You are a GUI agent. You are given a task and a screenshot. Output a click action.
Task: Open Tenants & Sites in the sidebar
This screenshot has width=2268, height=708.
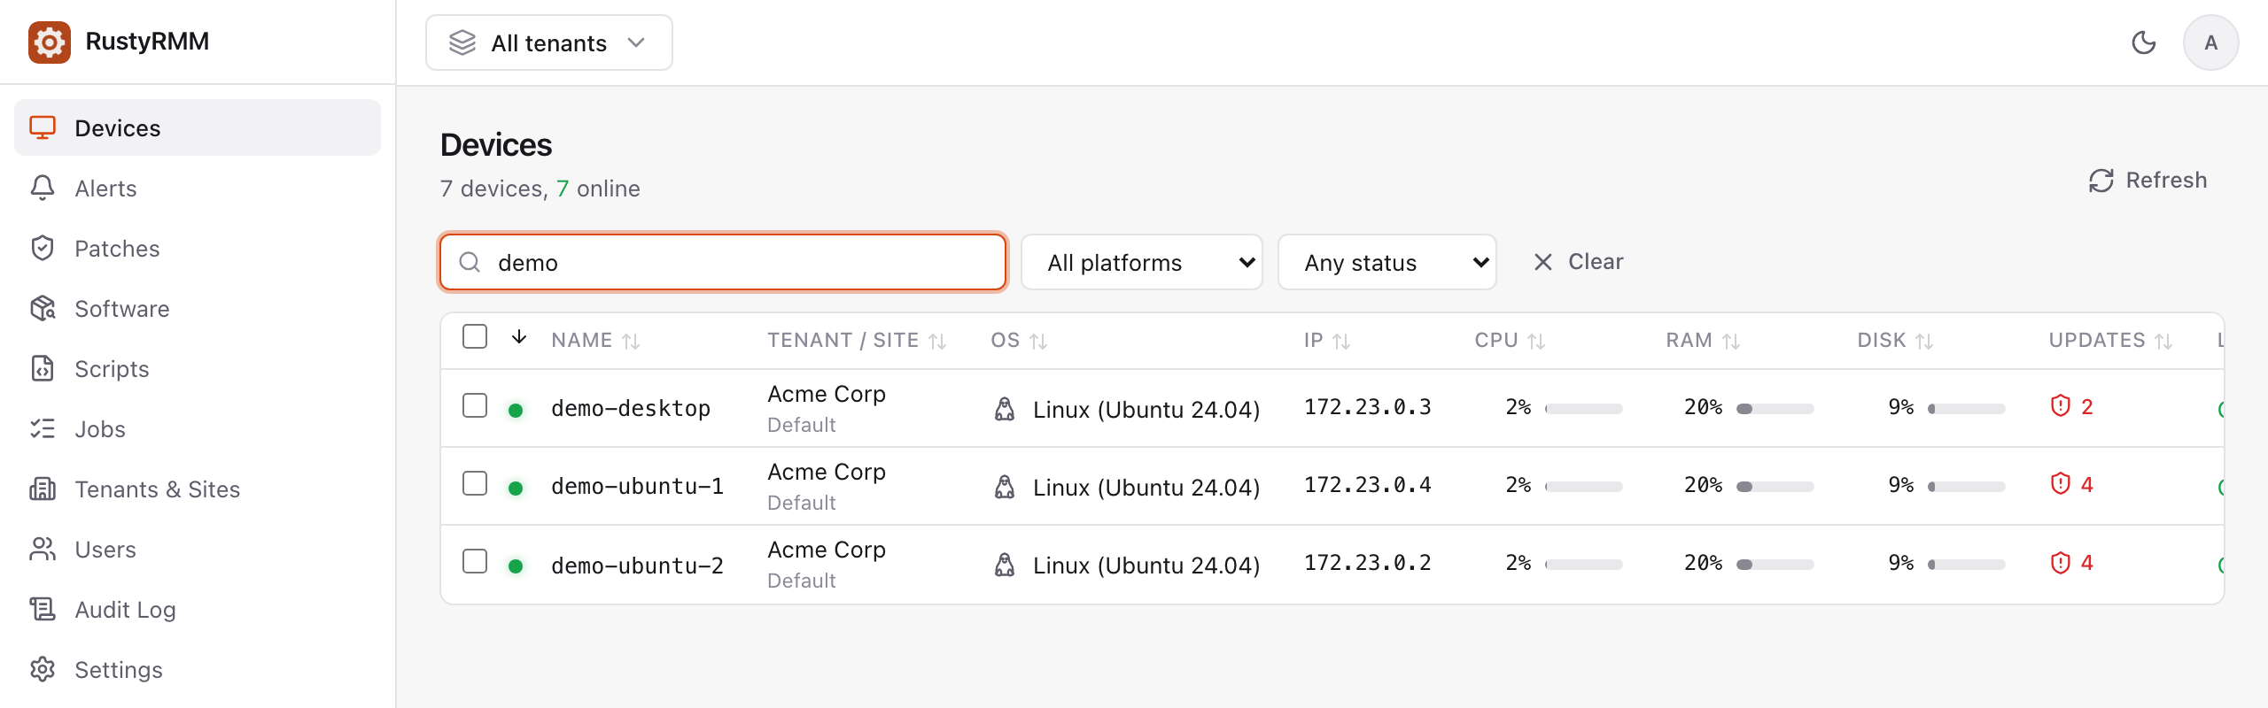(198, 489)
